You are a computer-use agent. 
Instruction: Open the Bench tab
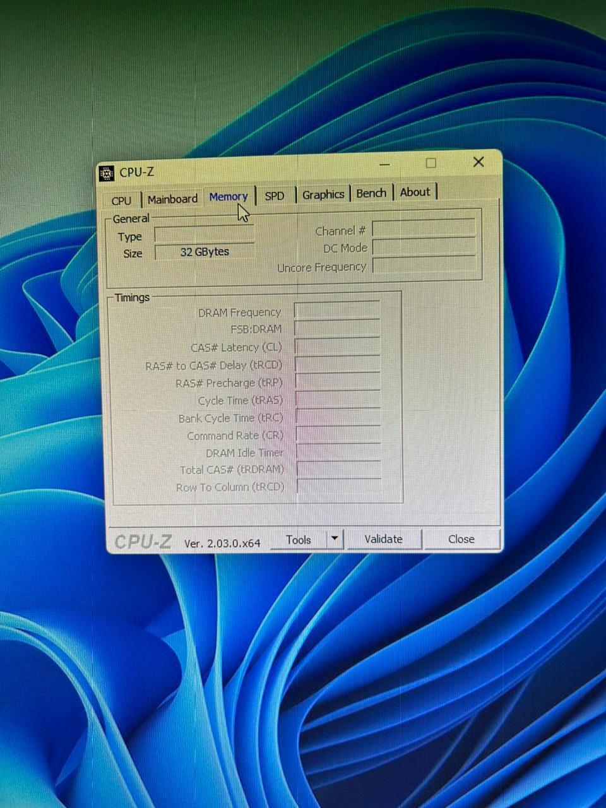coord(371,193)
